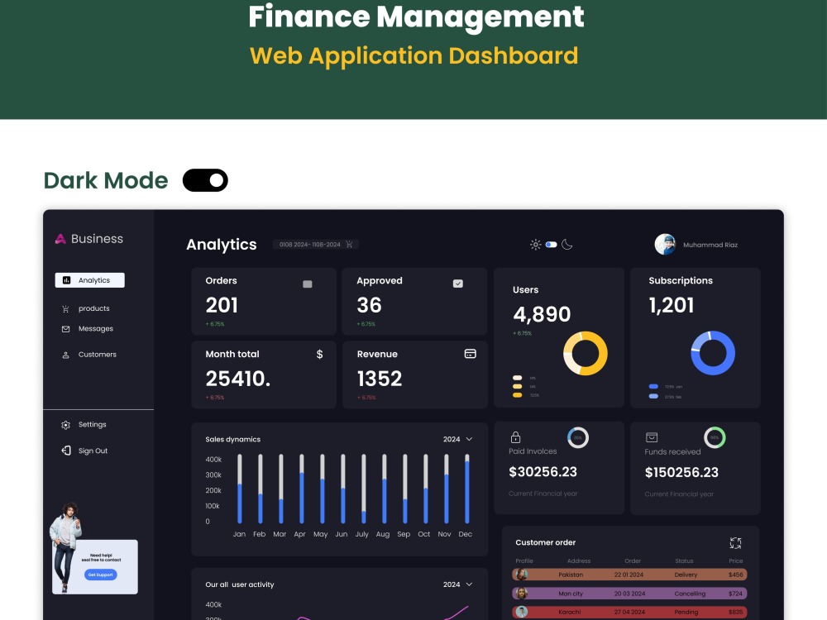Click the expand icon in Customer order
827x620 pixels.
click(x=736, y=543)
